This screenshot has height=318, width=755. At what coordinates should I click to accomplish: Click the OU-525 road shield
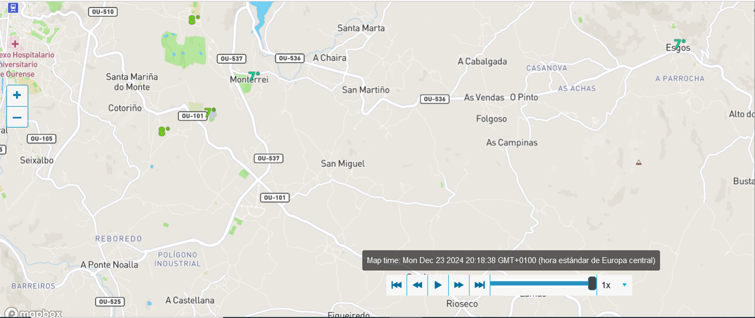click(110, 301)
